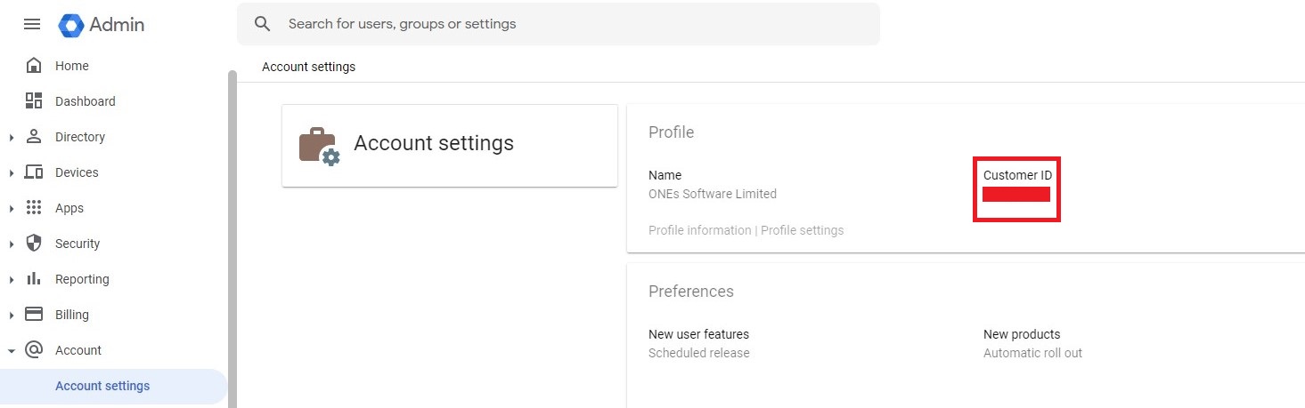Click the Devices icon in sidebar
1305x408 pixels.
[x=34, y=172]
